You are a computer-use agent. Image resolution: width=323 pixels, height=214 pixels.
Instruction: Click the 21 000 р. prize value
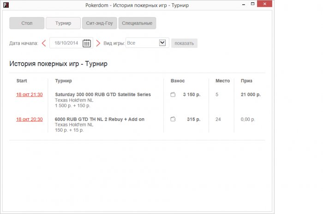tap(251, 94)
